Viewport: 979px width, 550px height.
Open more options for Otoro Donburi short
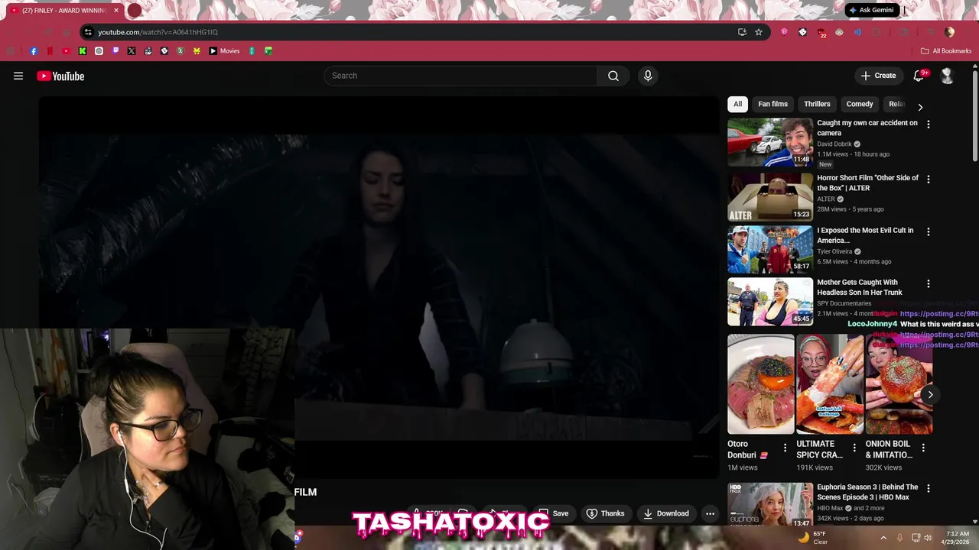(785, 448)
